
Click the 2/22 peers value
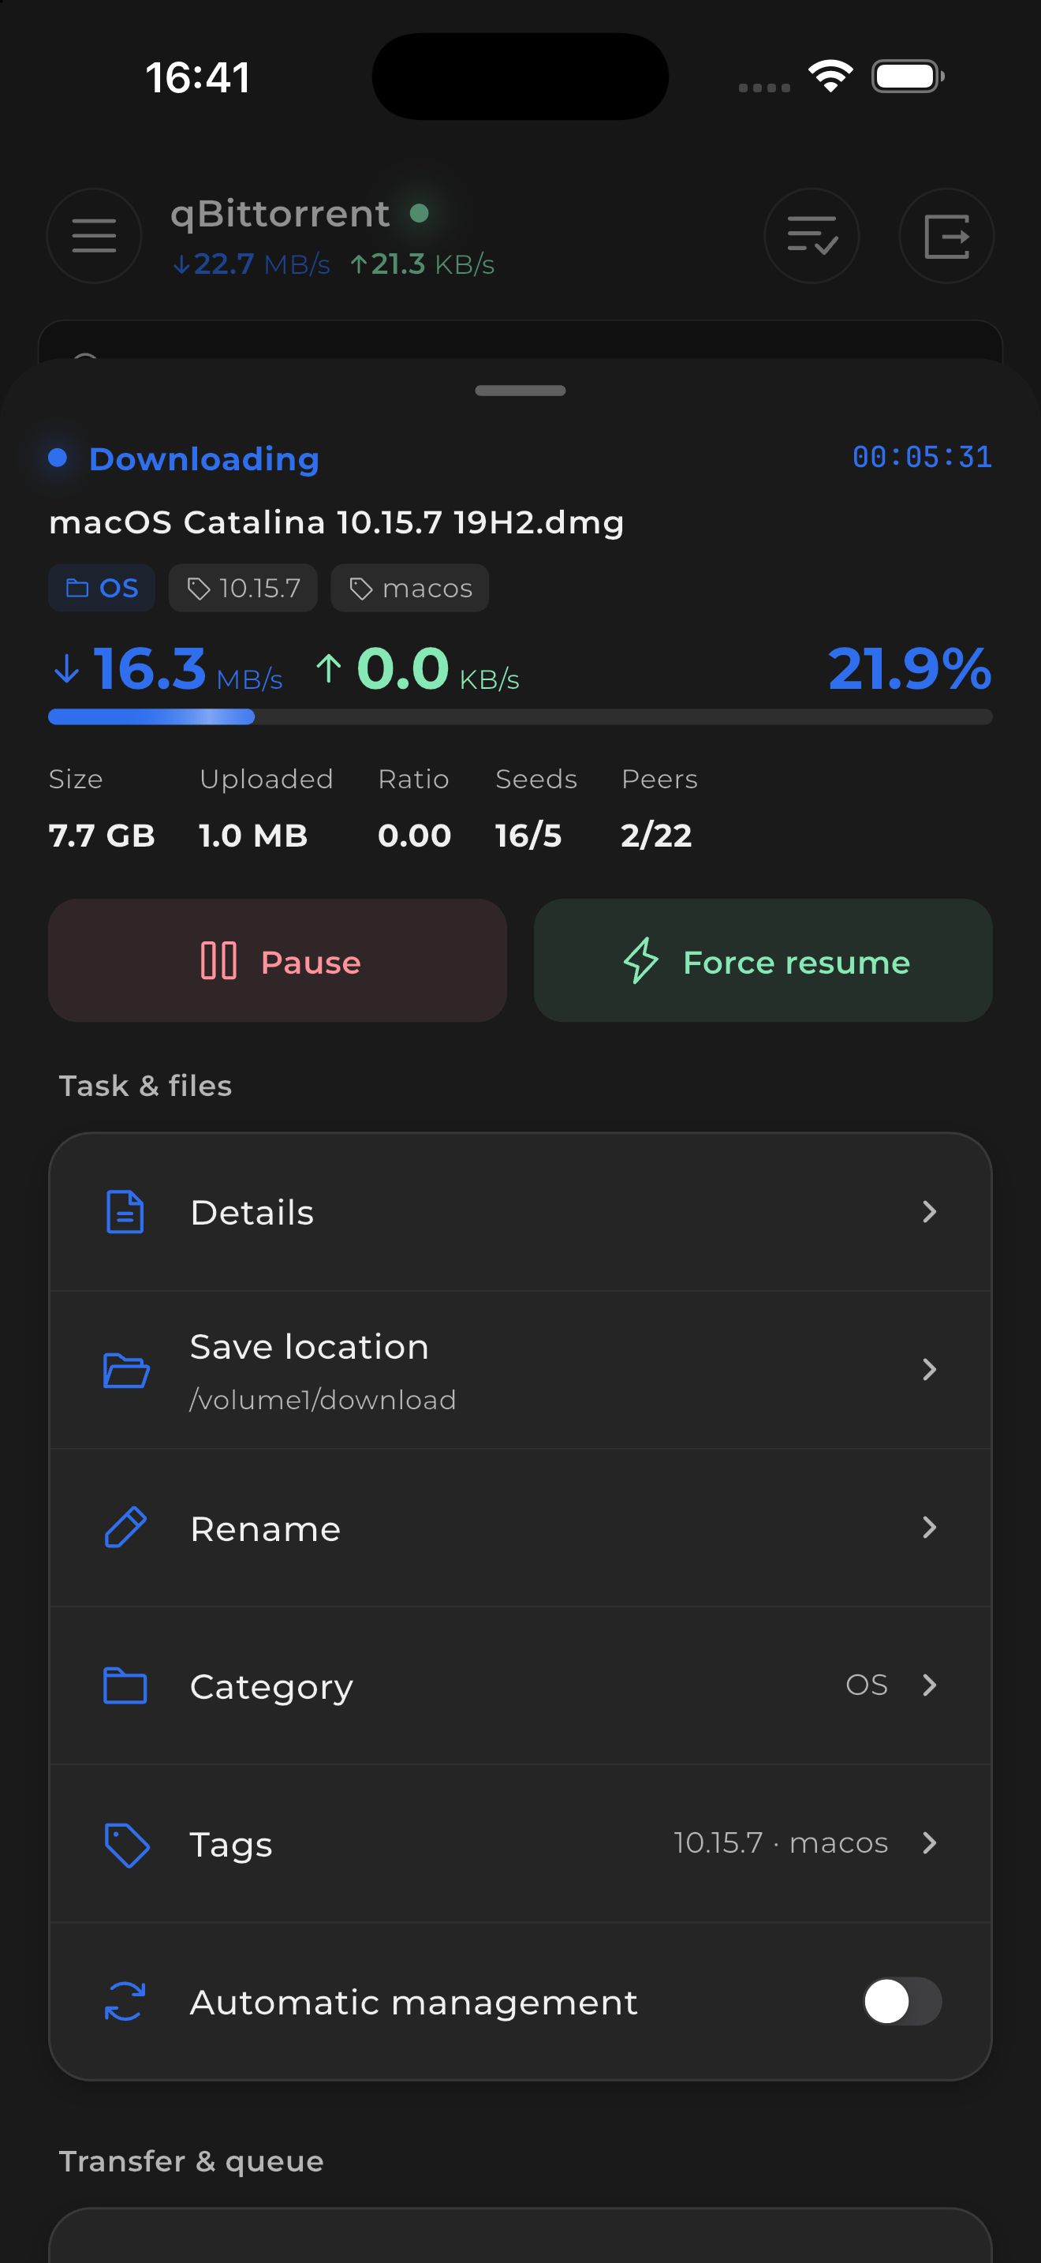(657, 836)
